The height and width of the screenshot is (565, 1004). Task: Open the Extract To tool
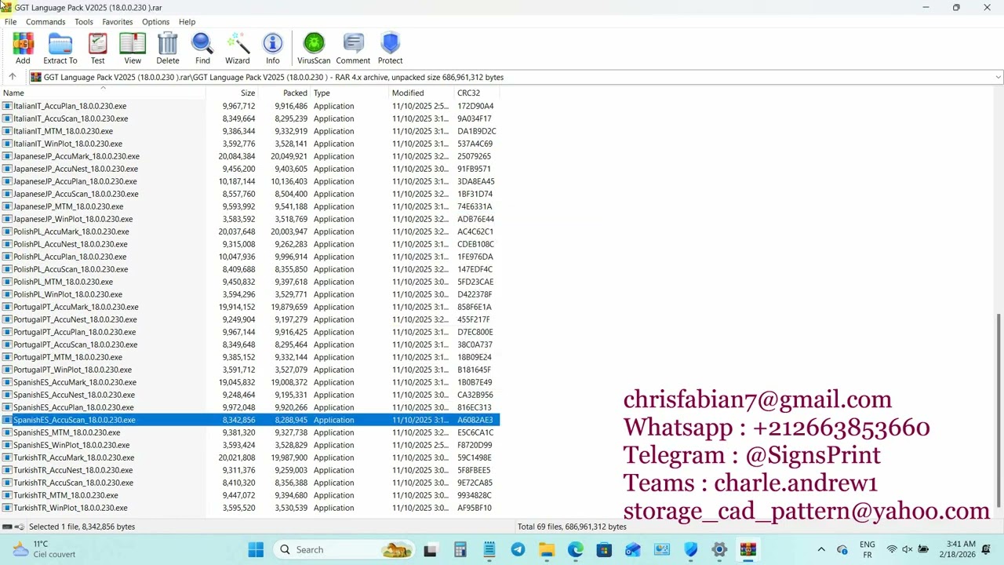[x=60, y=49]
